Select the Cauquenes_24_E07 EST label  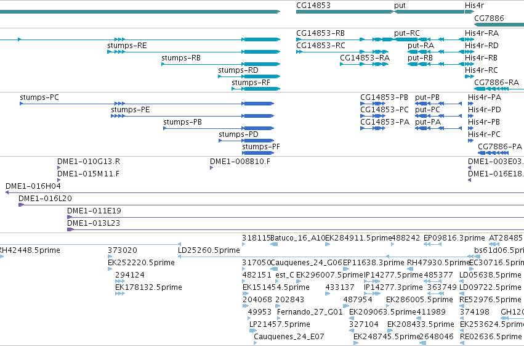[289, 337]
